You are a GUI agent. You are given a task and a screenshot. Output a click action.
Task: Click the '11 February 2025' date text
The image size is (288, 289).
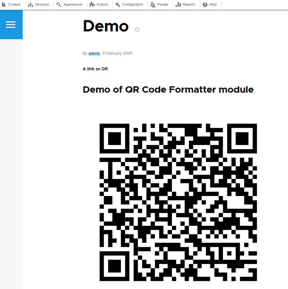[117, 53]
